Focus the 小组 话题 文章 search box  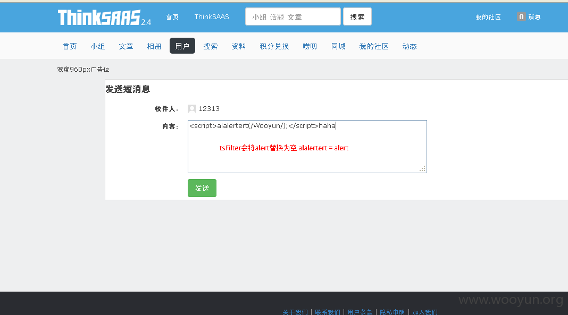click(x=293, y=16)
